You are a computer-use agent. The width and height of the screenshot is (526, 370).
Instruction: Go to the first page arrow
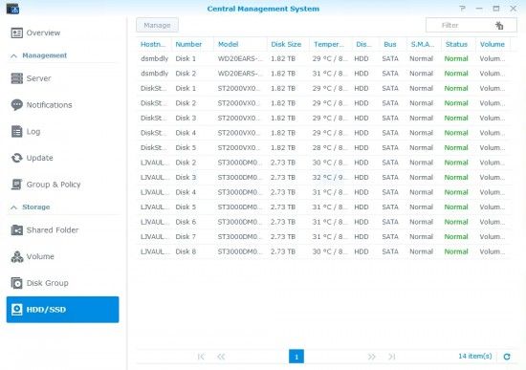tap(201, 357)
